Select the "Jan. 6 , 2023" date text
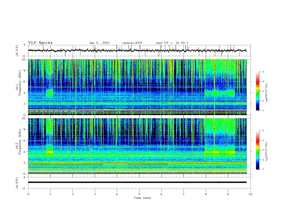 click(x=99, y=43)
